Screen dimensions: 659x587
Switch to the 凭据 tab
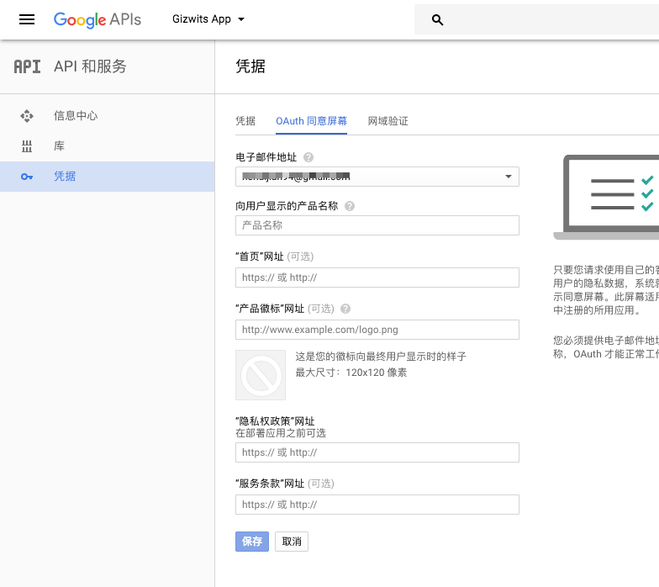(x=245, y=121)
